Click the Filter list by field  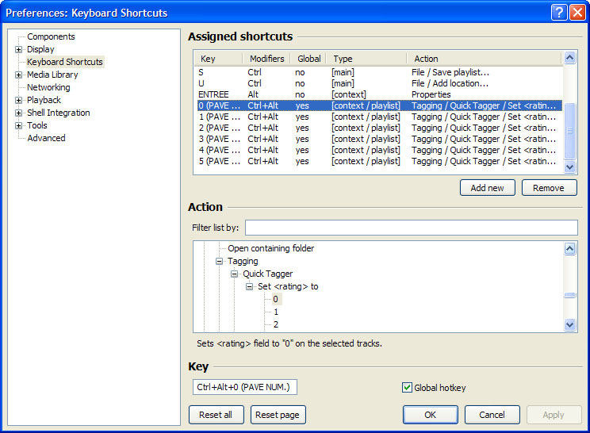click(412, 228)
